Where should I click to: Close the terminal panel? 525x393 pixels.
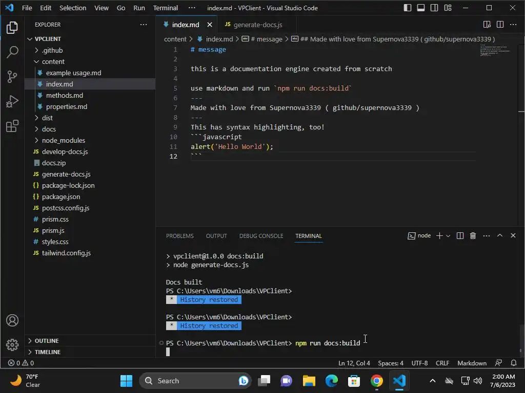tap(513, 235)
